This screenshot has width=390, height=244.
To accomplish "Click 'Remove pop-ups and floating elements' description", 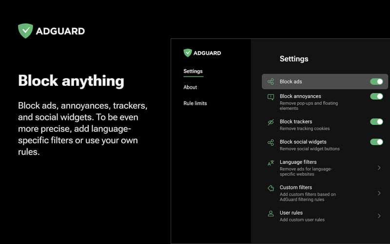I will pyautogui.click(x=309, y=105).
